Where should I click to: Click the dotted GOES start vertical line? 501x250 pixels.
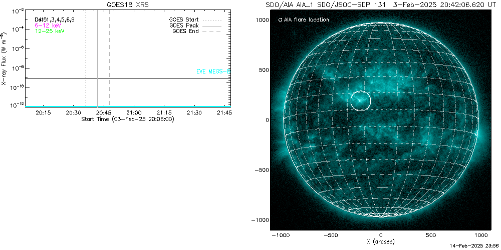click(86, 58)
